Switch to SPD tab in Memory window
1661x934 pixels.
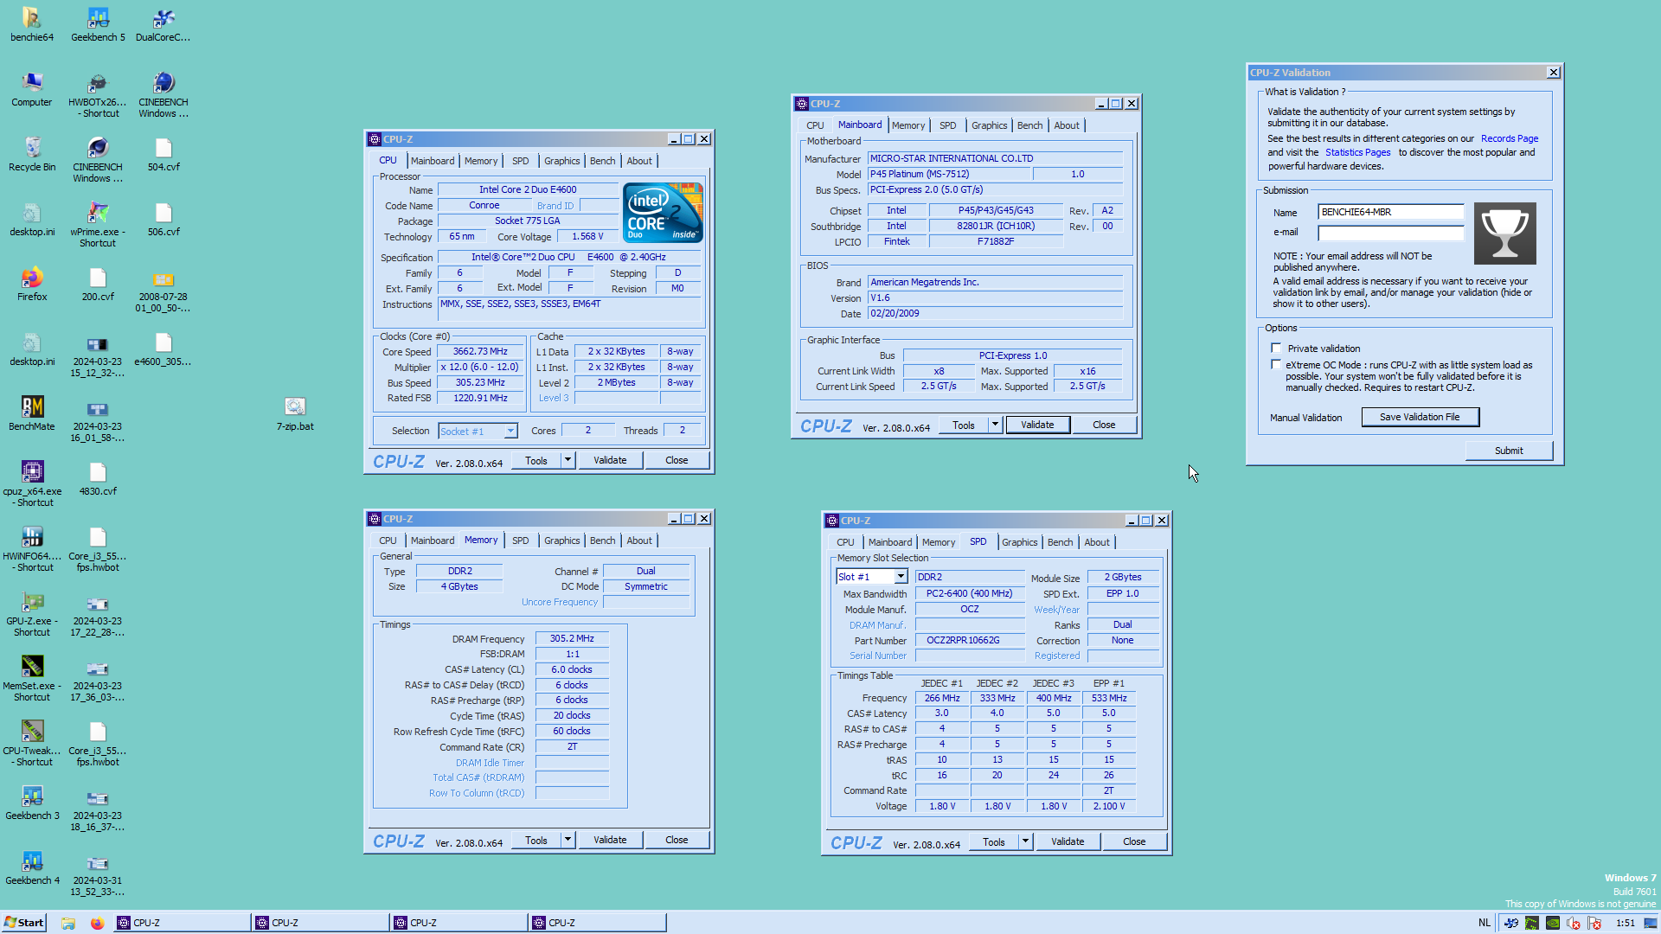[520, 541]
